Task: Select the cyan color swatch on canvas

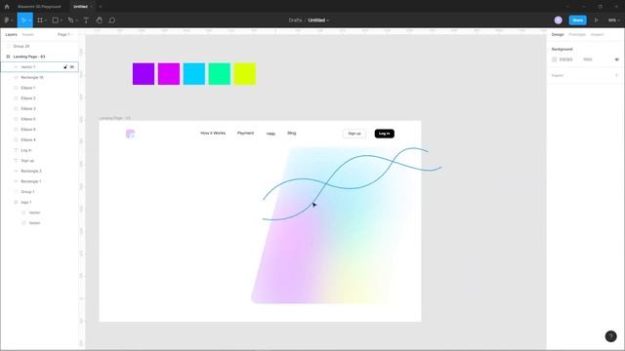Action: click(x=194, y=74)
